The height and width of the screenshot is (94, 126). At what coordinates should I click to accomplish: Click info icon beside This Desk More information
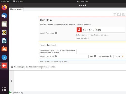[x=56, y=33]
